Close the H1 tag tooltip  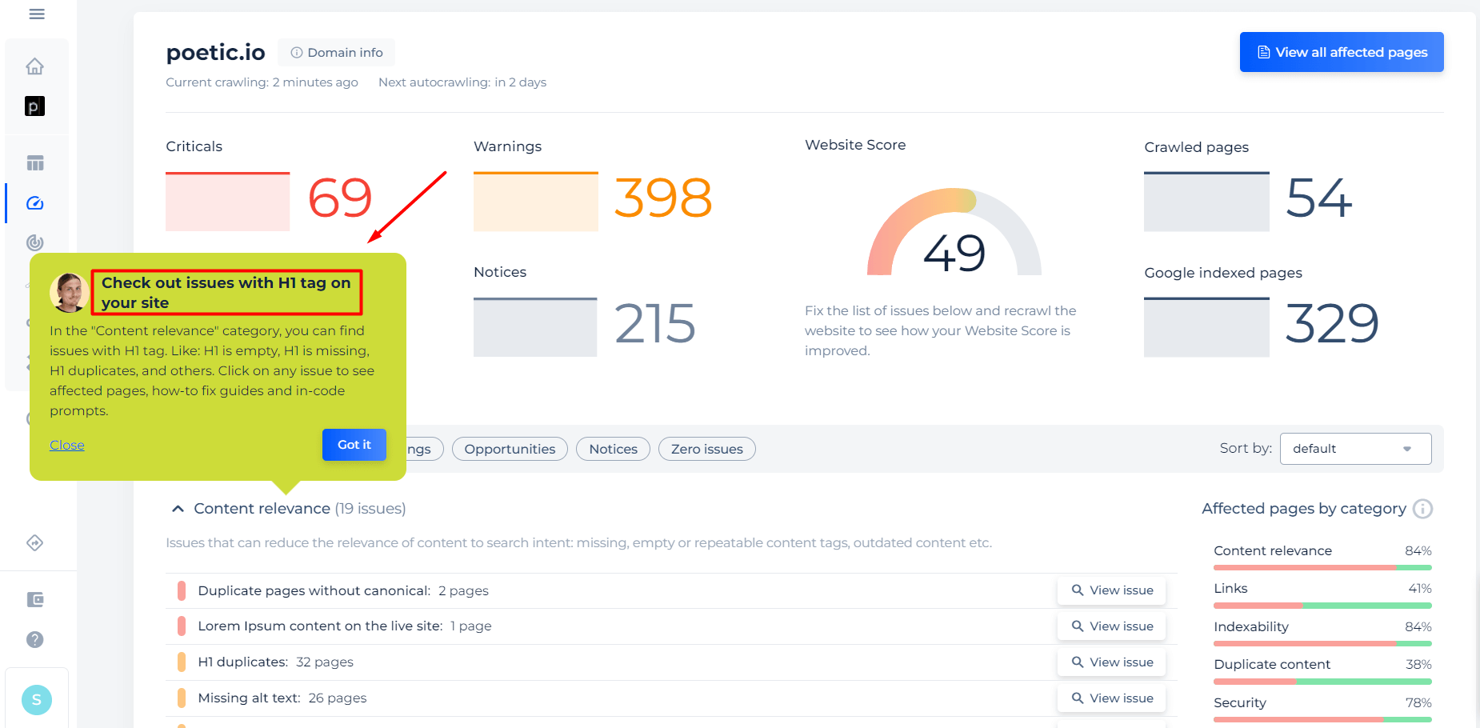pyautogui.click(x=67, y=445)
